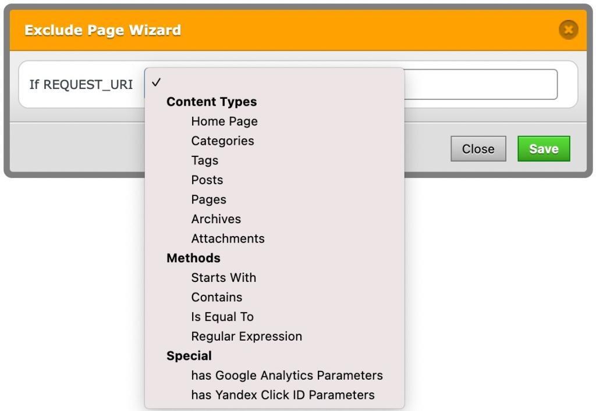This screenshot has height=411, width=596.
Task: Pick Attachments content type
Action: tap(228, 239)
